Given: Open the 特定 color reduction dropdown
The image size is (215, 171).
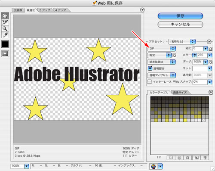Looking at the screenshot, I should tap(160, 55).
